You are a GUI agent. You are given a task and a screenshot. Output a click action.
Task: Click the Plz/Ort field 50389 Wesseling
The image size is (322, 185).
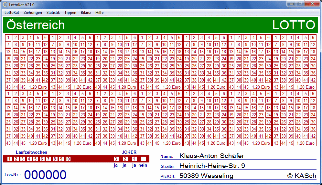(206, 176)
